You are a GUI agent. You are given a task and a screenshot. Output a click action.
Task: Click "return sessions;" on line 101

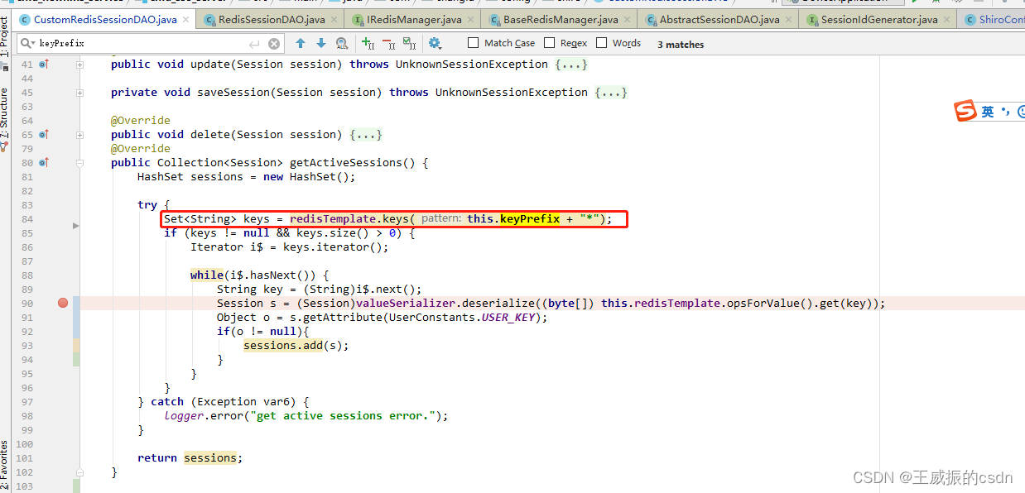pos(190,457)
